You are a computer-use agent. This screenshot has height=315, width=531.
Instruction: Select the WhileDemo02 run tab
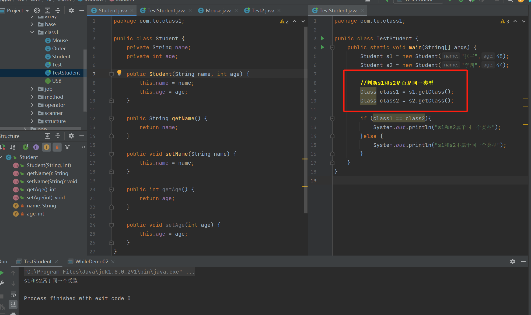click(x=92, y=261)
